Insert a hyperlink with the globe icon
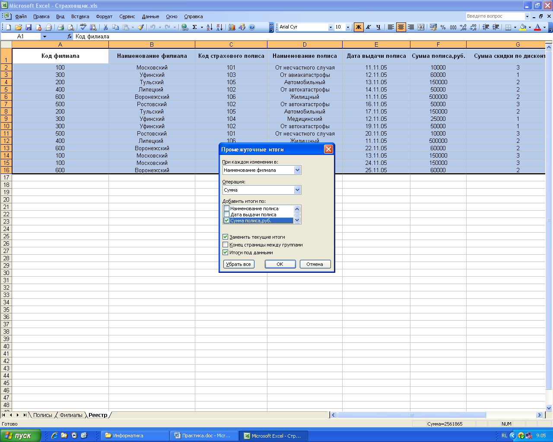The height and width of the screenshot is (442, 553). [x=185, y=27]
